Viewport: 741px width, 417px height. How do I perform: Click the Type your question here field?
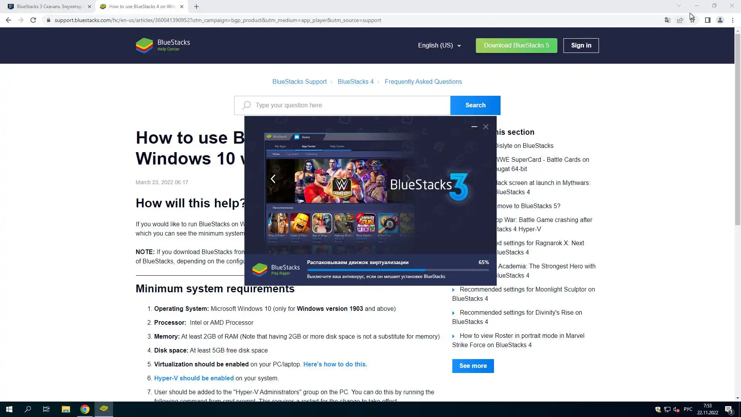pos(347,105)
